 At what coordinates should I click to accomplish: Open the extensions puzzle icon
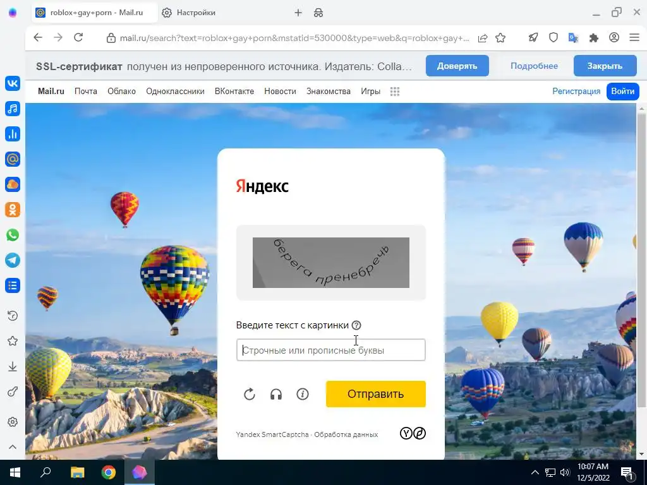click(594, 37)
